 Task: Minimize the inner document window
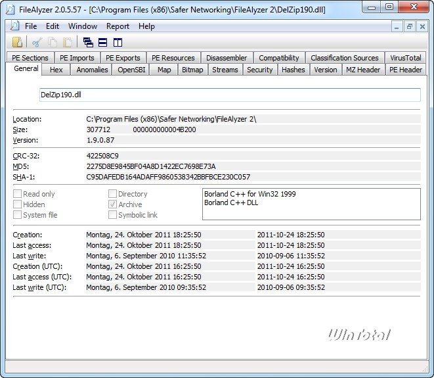[x=397, y=27]
